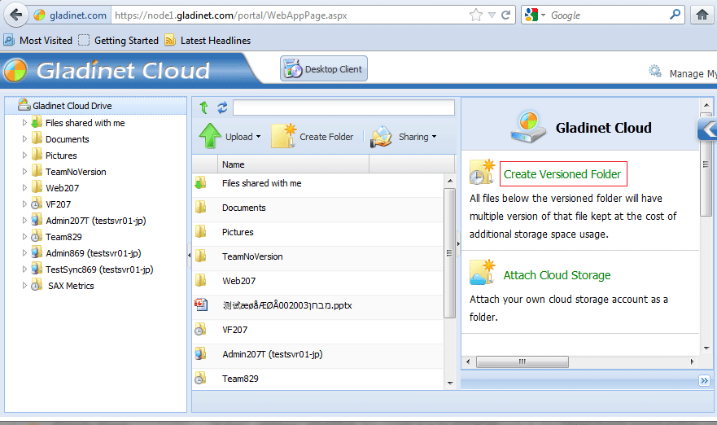Click VF207 versioned folder icon in list
The width and height of the screenshot is (717, 425).
point(200,330)
